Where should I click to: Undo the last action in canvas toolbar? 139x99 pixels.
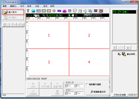[27, 15]
